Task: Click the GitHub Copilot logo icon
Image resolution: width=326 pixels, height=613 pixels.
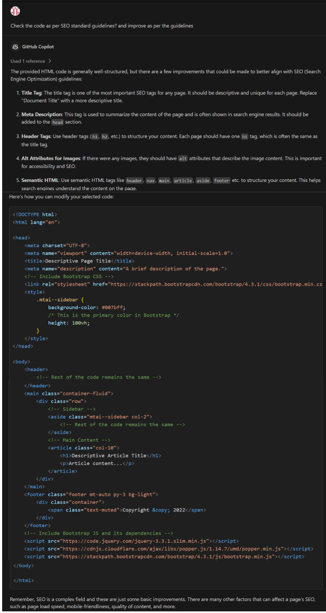Action: point(15,47)
